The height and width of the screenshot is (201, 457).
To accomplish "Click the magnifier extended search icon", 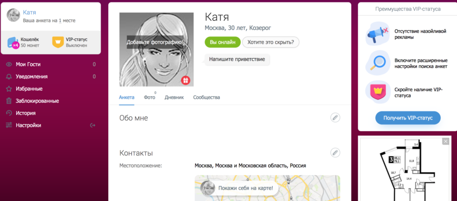I will (x=378, y=63).
